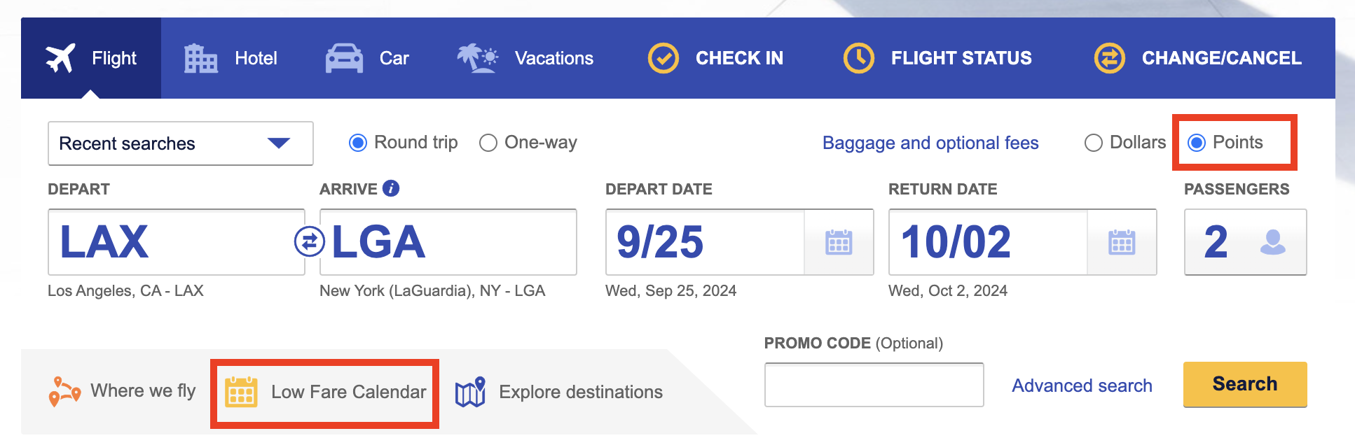Select the One-way radio button

tap(488, 142)
